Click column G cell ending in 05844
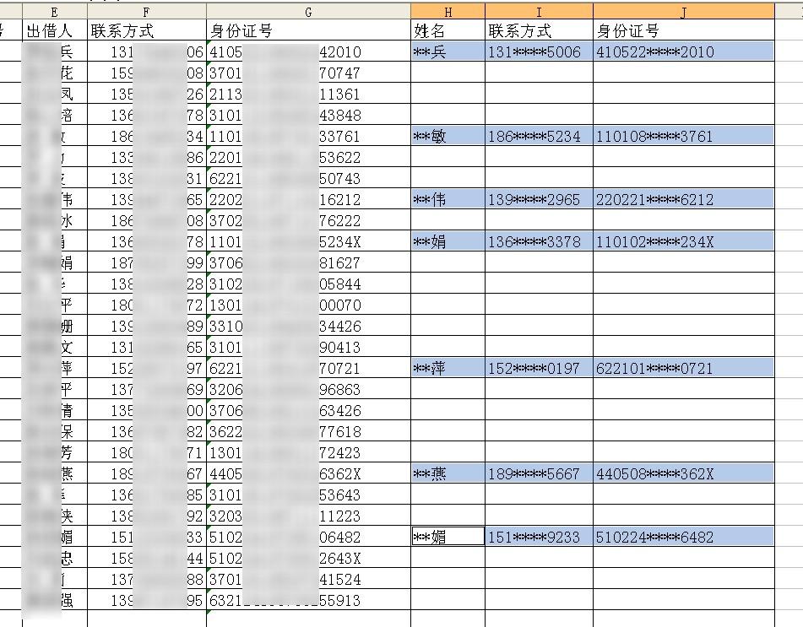Image resolution: width=803 pixels, height=627 pixels. coord(308,284)
